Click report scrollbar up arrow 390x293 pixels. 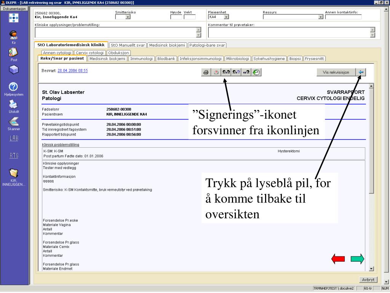(x=371, y=86)
